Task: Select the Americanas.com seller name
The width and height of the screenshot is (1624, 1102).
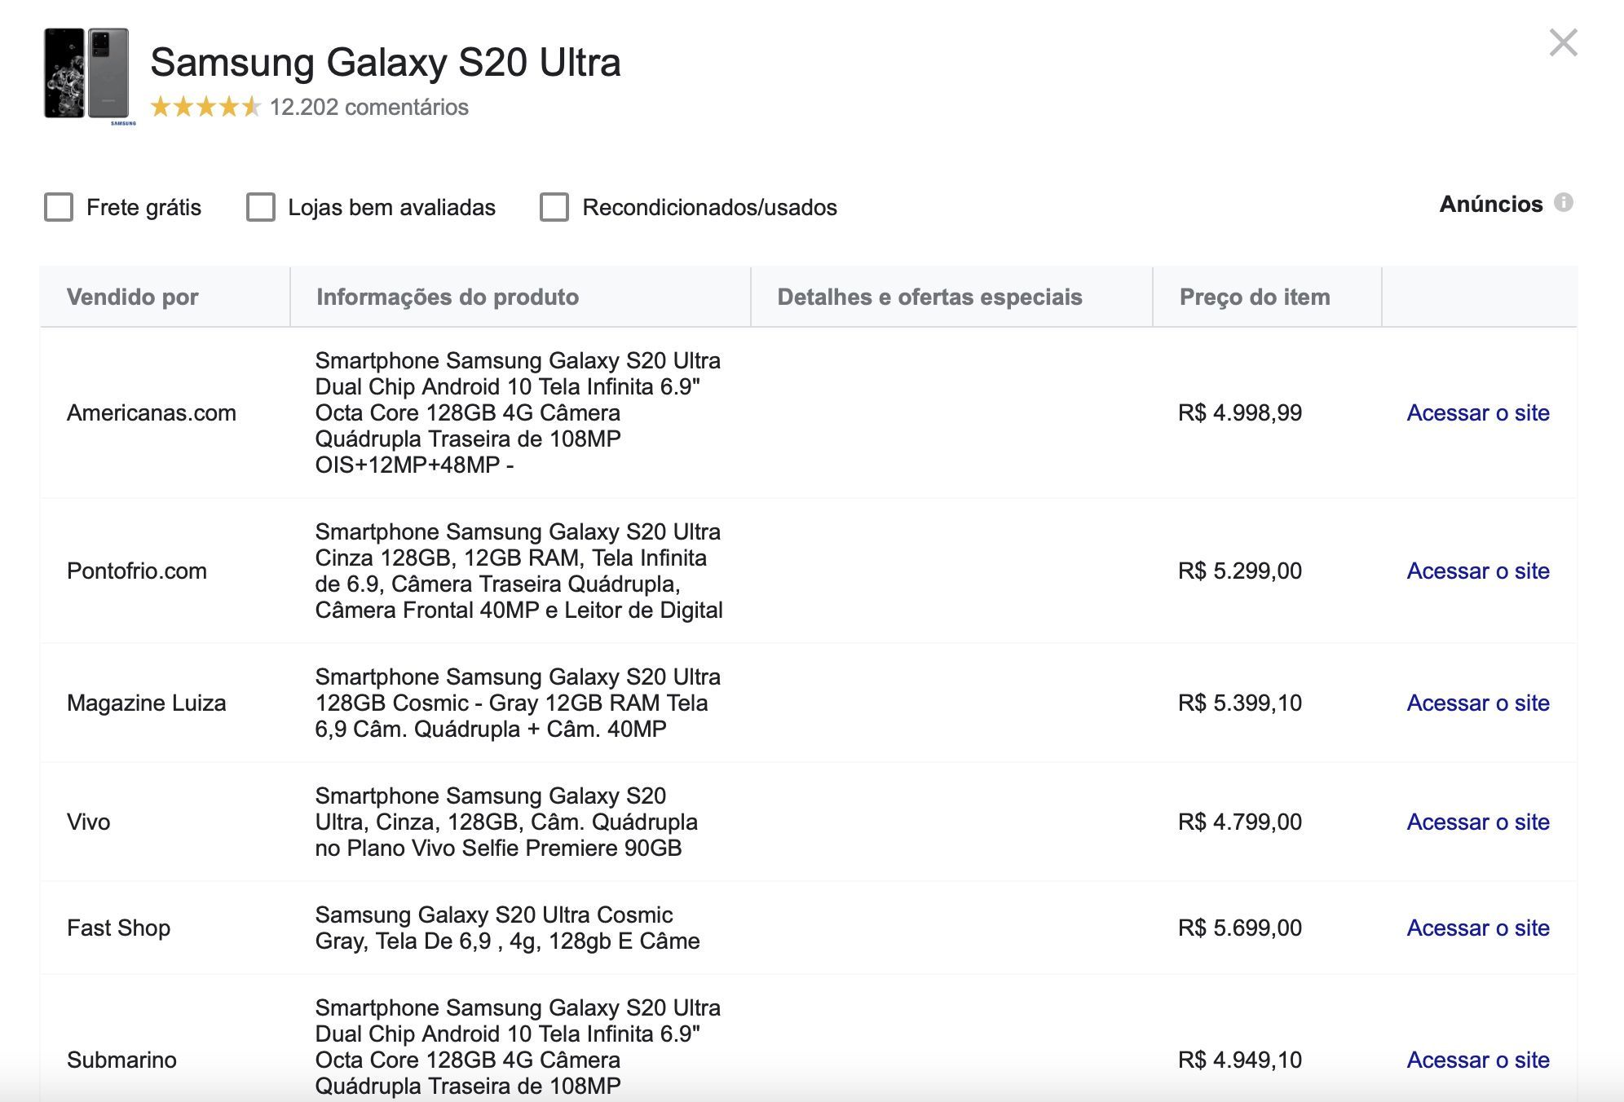Action: 152,412
